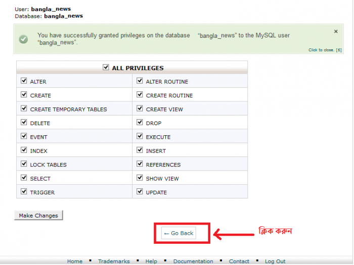
Task: Open the Help footer link
Action: pos(151,261)
